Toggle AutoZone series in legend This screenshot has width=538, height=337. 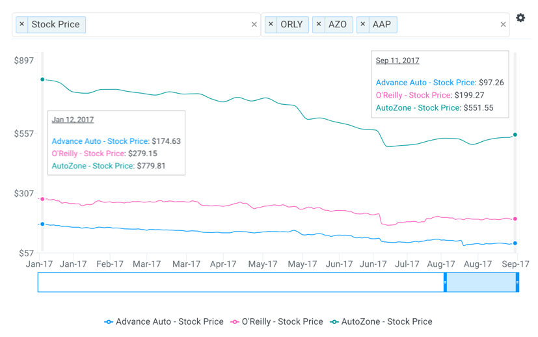click(x=381, y=321)
